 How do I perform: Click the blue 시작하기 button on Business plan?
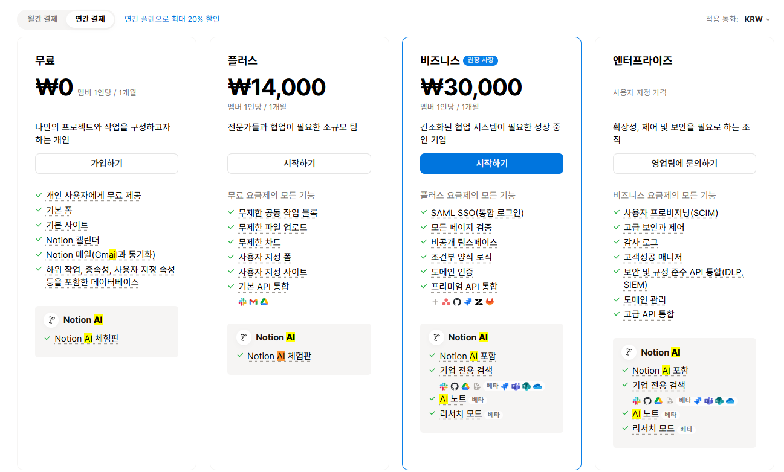tap(491, 163)
